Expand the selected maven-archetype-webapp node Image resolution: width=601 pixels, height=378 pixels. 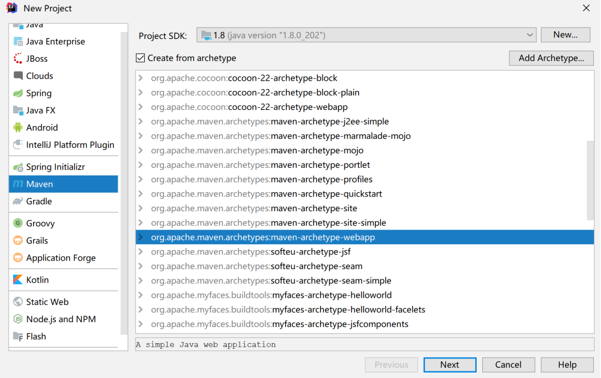140,237
